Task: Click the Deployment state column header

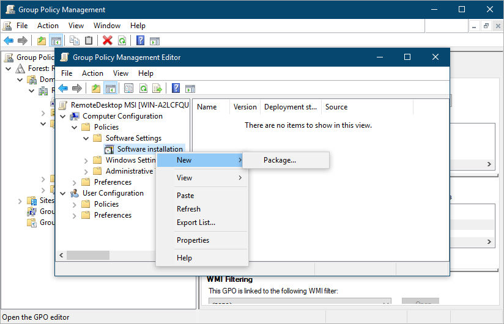Action: [291, 107]
